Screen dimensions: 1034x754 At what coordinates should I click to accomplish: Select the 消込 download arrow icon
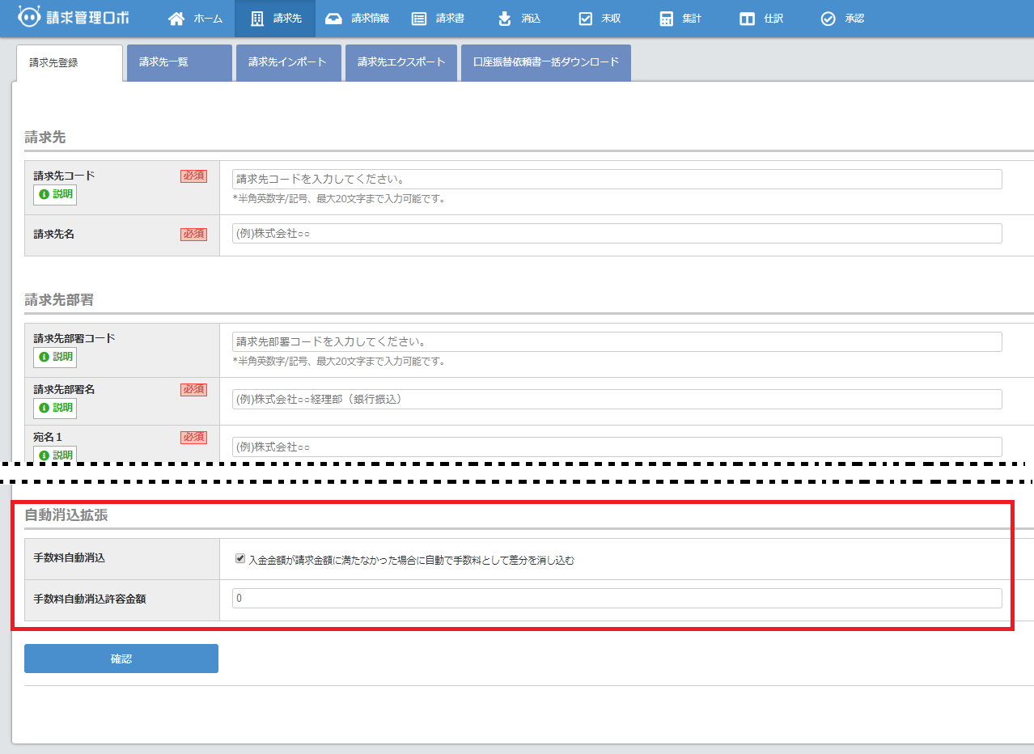505,19
